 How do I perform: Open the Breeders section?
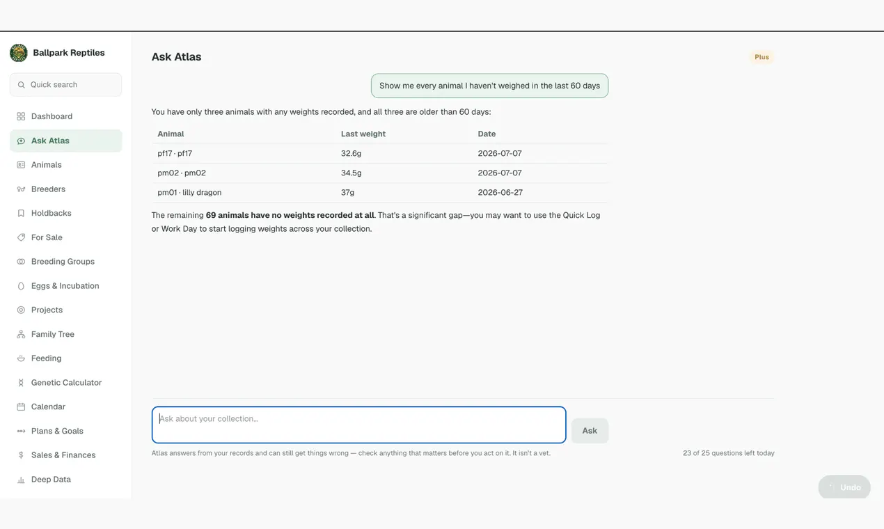(x=65, y=189)
